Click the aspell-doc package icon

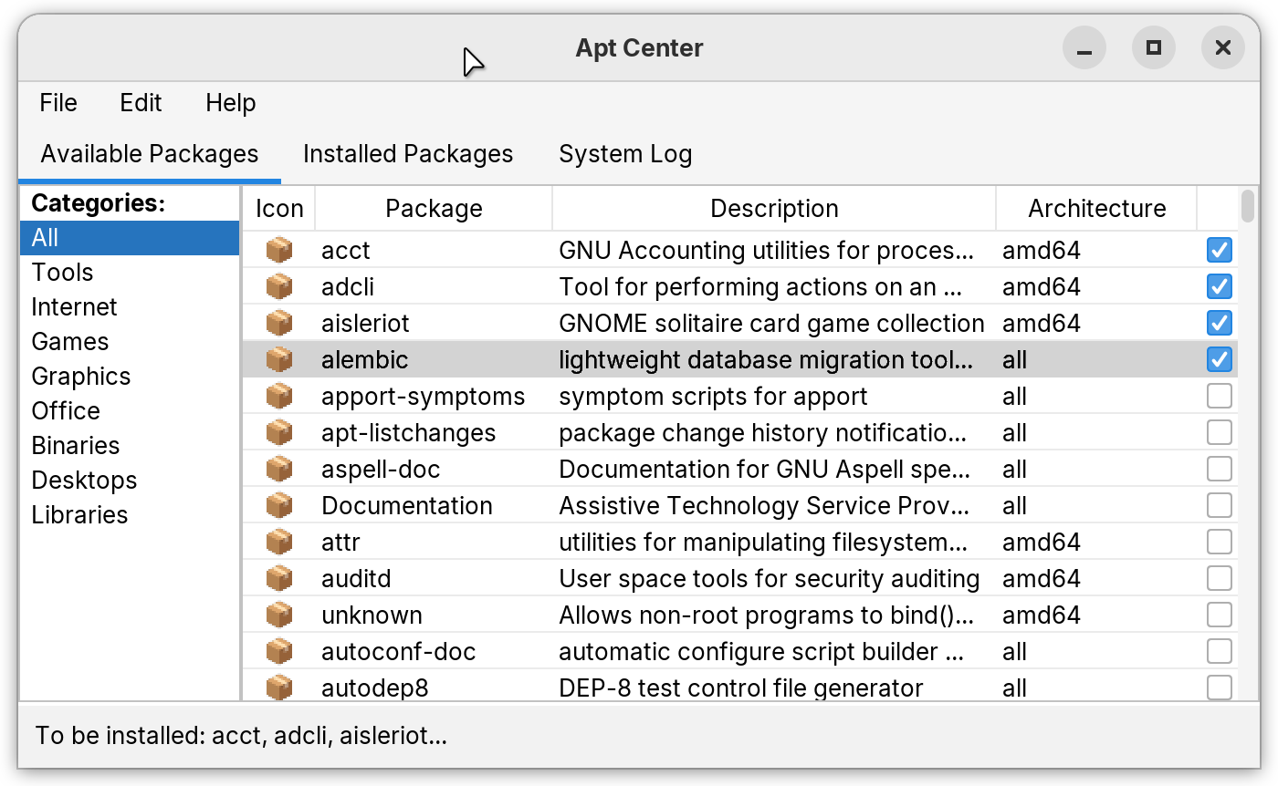pyautogui.click(x=279, y=468)
